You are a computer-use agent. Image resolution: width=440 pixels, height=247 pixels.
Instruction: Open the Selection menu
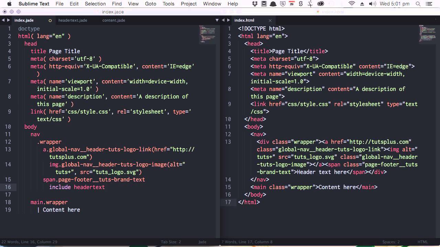(x=95, y=4)
